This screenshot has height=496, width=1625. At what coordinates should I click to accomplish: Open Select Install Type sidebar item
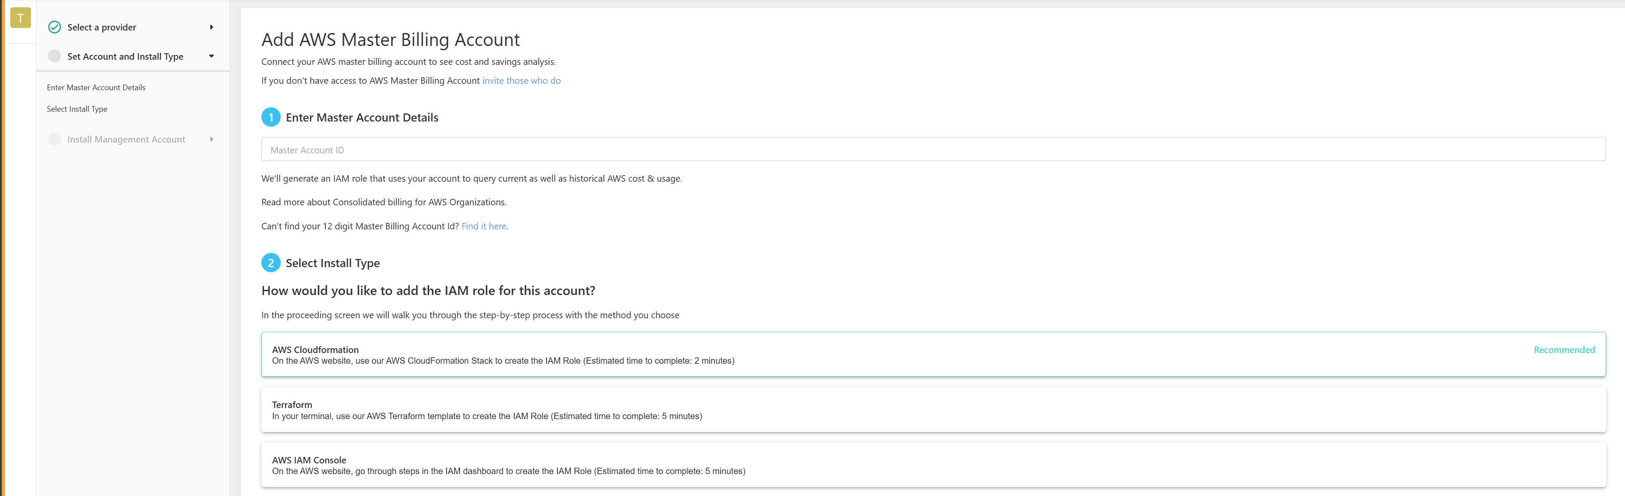click(77, 109)
